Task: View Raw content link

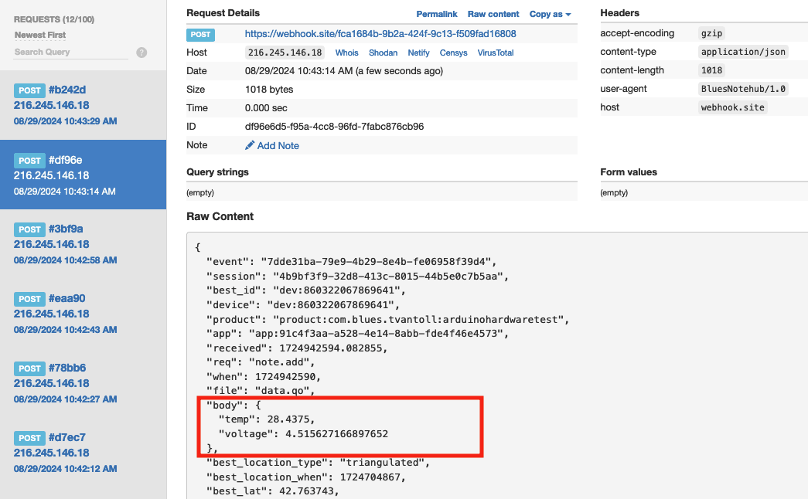Action: 493,15
